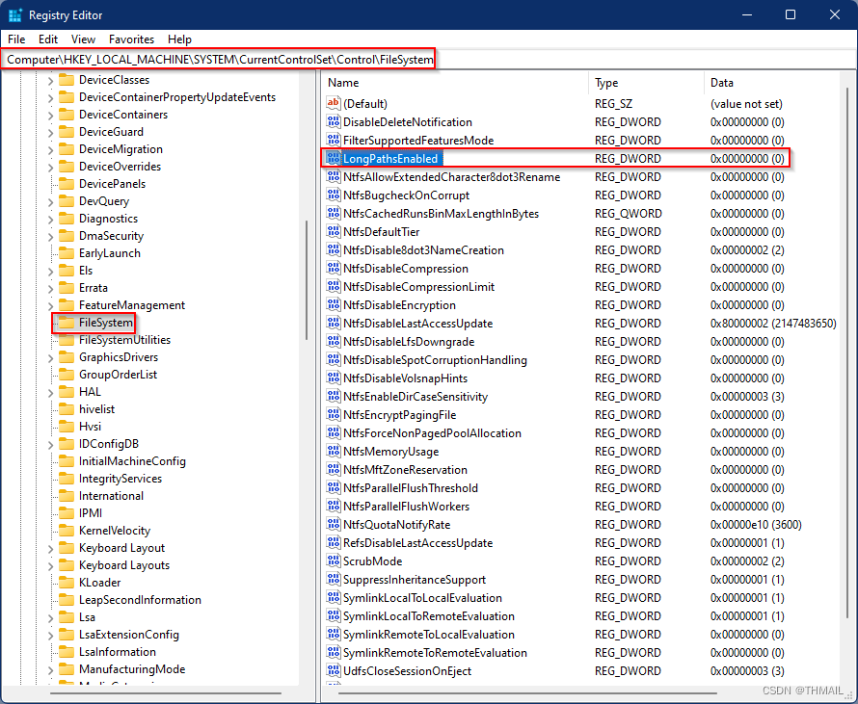The width and height of the screenshot is (858, 704).
Task: Click the IPMI folder icon
Action: click(67, 513)
